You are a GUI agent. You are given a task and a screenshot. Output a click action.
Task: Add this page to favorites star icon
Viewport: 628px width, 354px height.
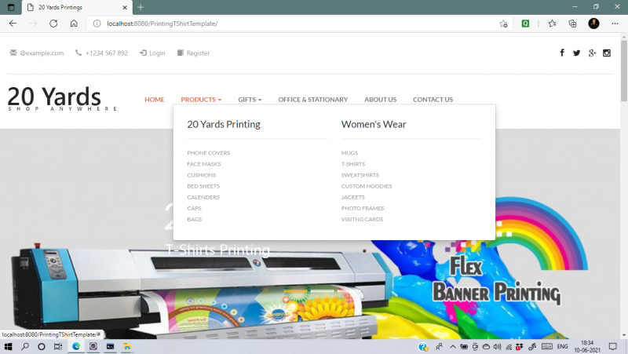(503, 24)
